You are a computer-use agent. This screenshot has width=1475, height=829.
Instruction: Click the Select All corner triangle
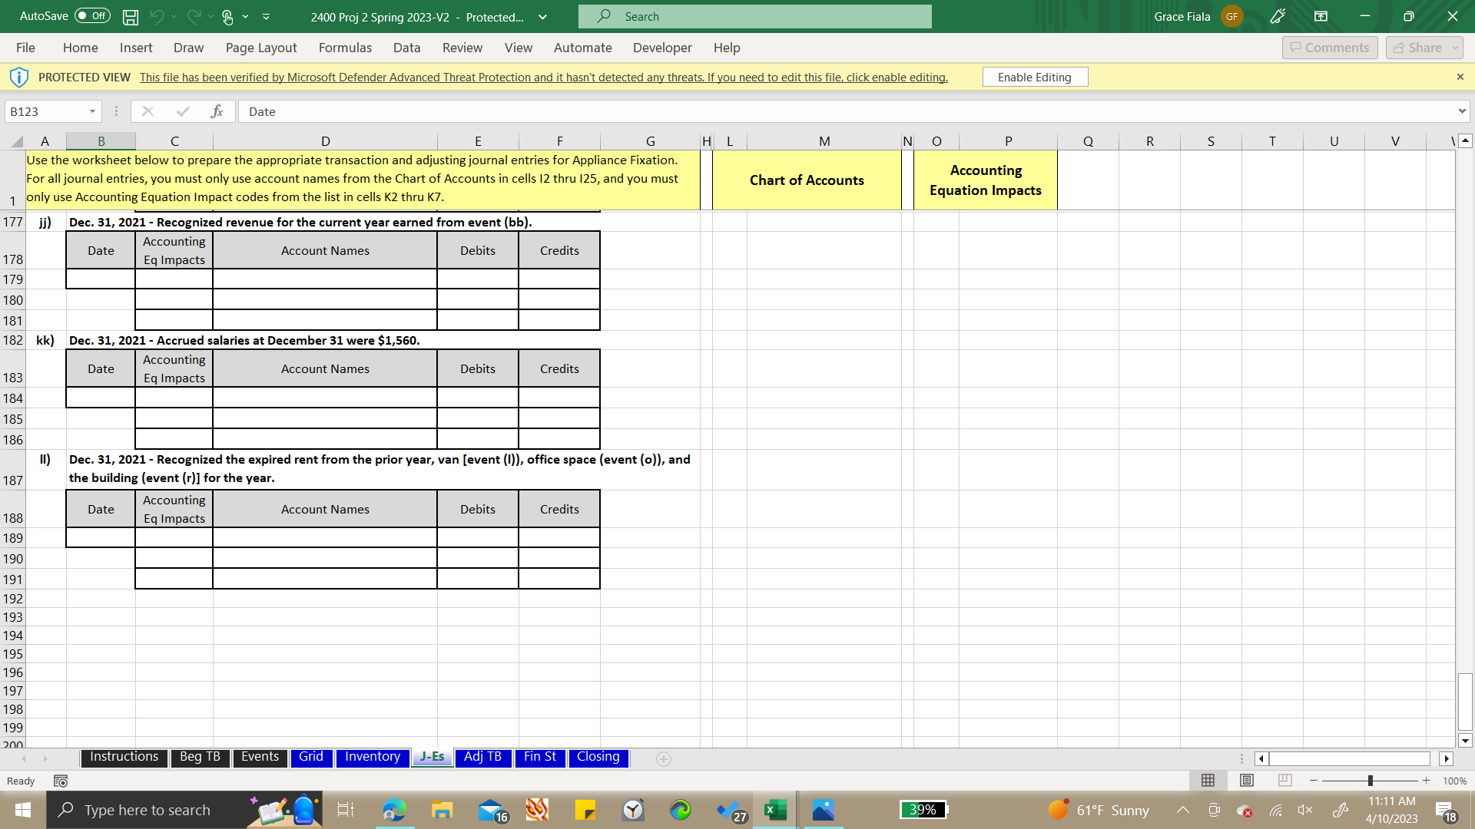[x=17, y=141]
